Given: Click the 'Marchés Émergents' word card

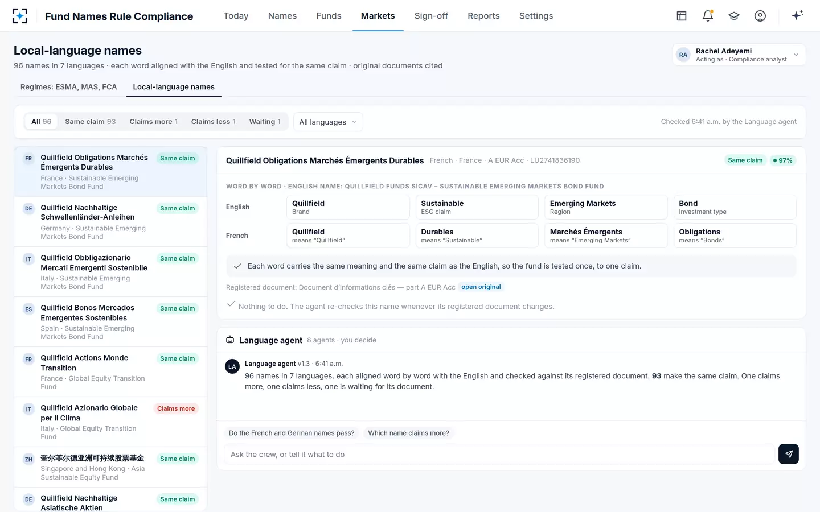Looking at the screenshot, I should click(x=606, y=236).
